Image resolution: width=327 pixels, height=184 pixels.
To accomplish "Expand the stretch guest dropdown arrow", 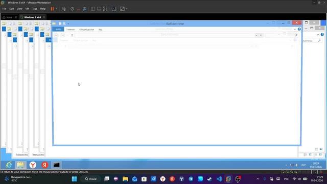I will coord(126,9).
